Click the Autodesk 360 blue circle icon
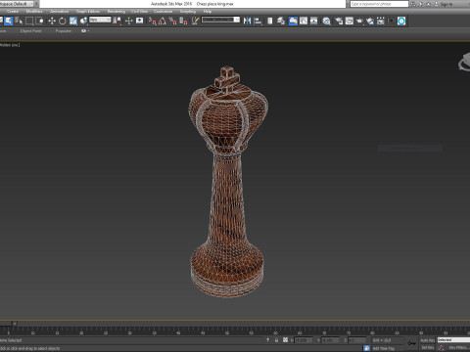Screen dimensions: 470x352 click(401, 21)
